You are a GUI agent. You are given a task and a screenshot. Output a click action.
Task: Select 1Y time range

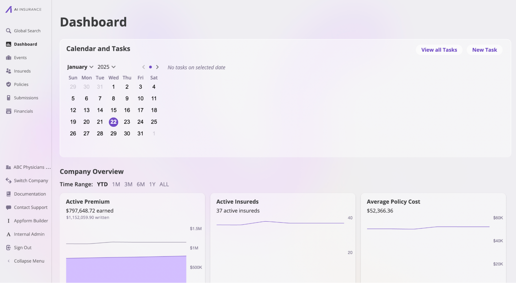(152, 184)
